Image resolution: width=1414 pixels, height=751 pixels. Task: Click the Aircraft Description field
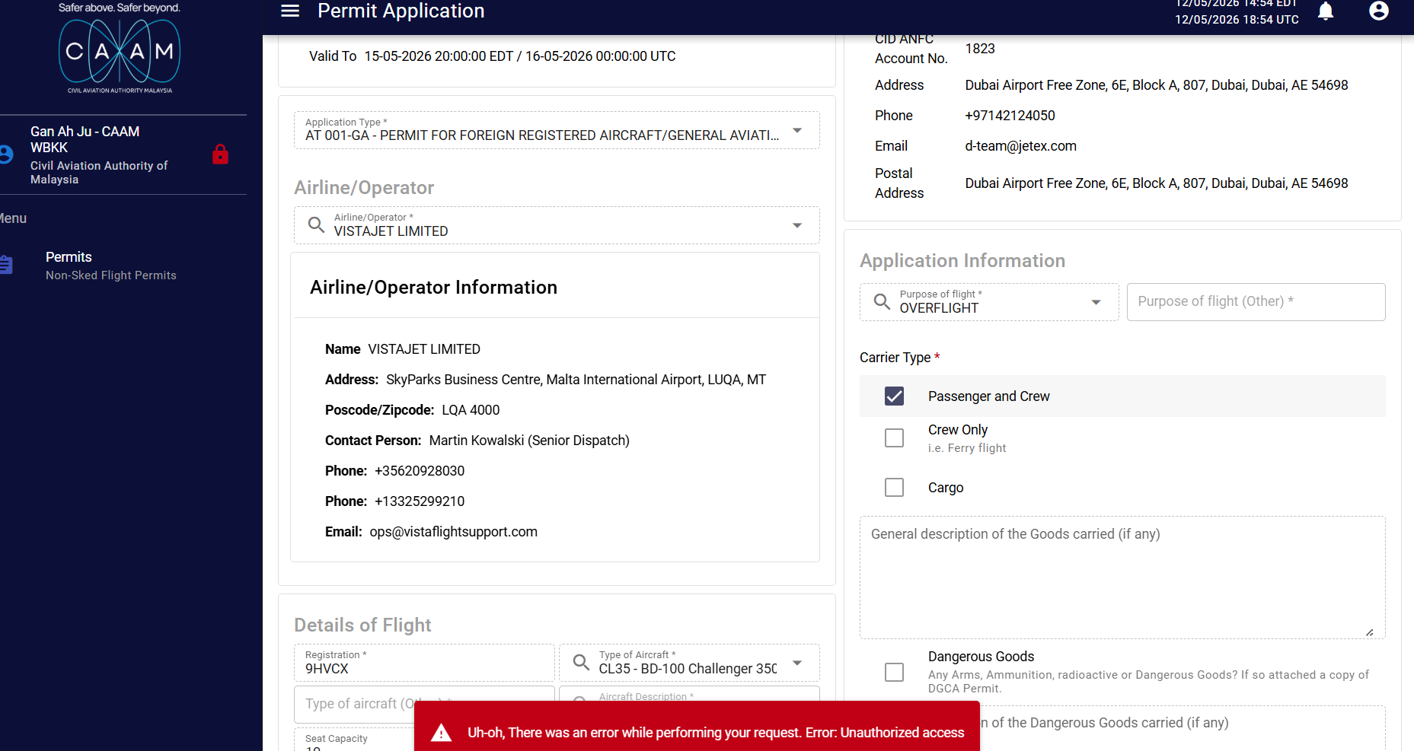coord(689,694)
